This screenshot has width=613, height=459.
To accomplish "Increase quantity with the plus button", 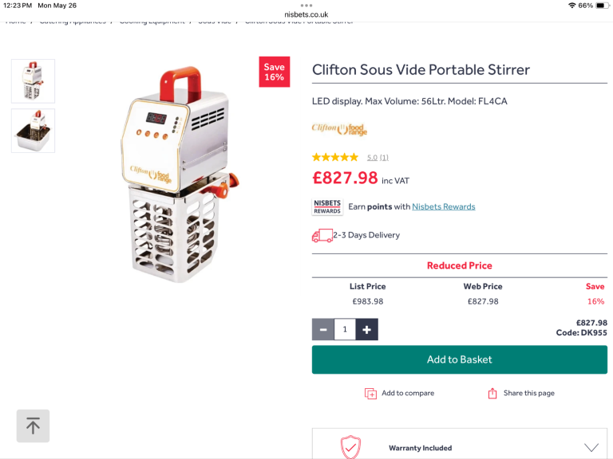I will click(367, 329).
